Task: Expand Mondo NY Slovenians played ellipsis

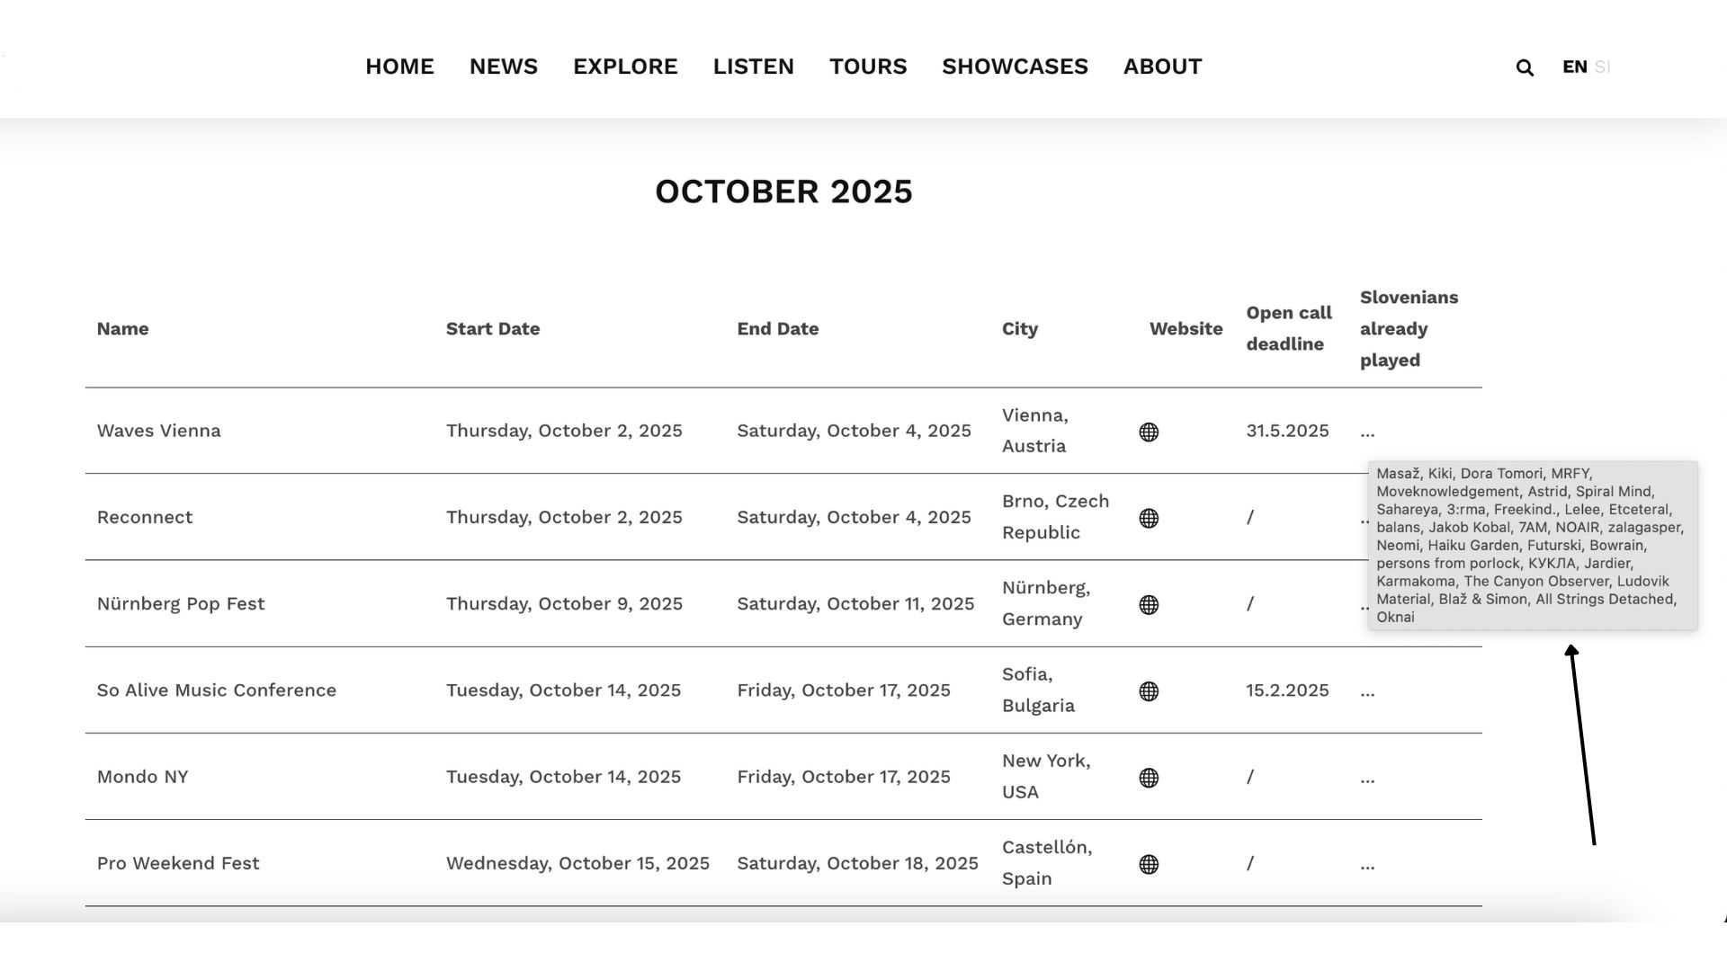Action: (1367, 777)
